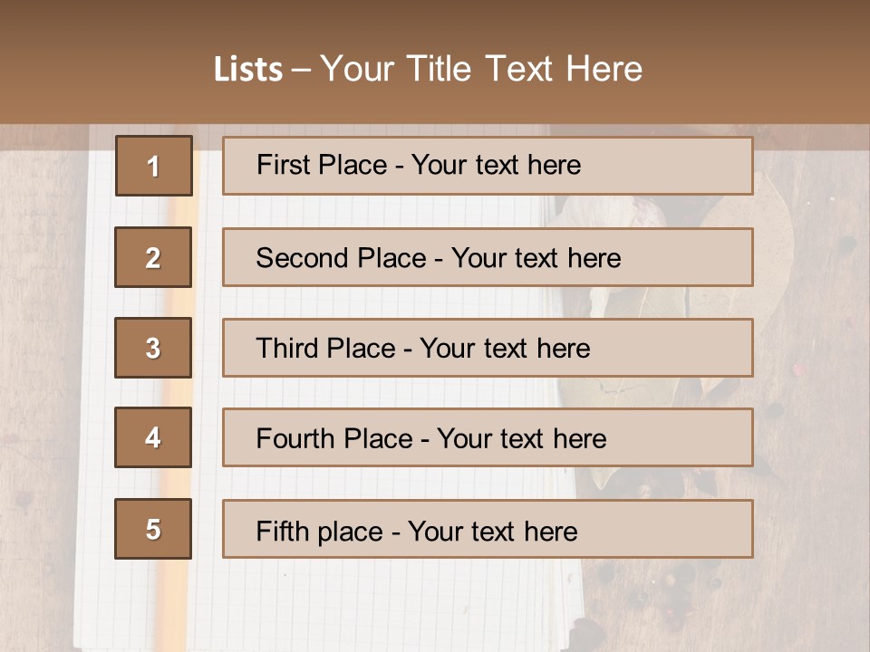The height and width of the screenshot is (652, 870).
Task: Select "Your Title Text Here" title text
Action: (481, 69)
